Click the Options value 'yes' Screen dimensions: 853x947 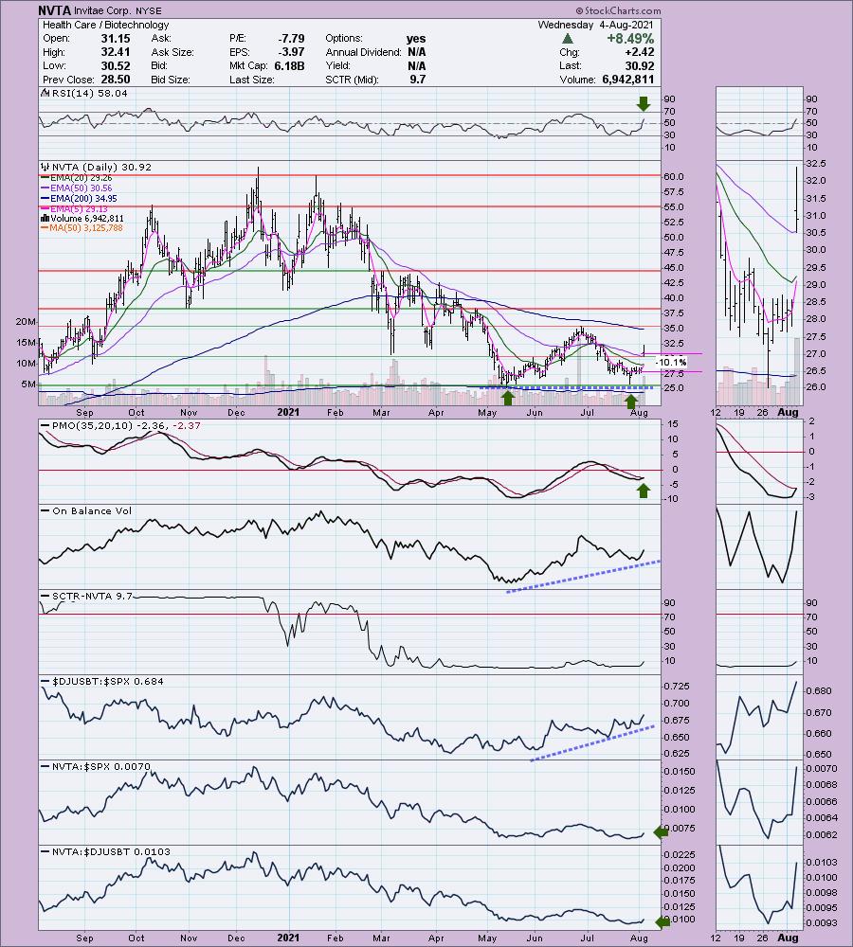[416, 39]
